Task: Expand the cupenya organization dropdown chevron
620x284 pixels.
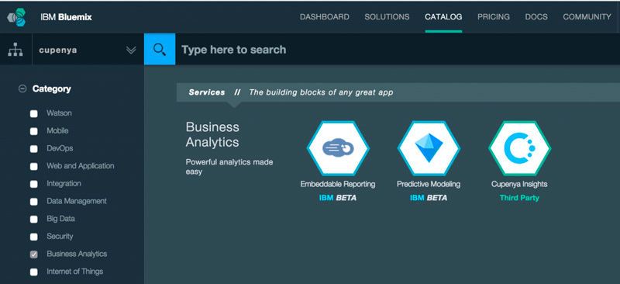Action: (x=131, y=50)
